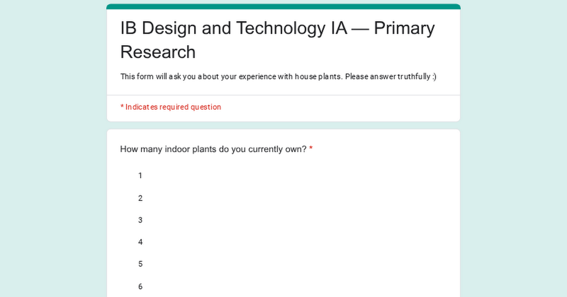Click the word "truthfully" in the description
567x297 pixels.
(413, 76)
